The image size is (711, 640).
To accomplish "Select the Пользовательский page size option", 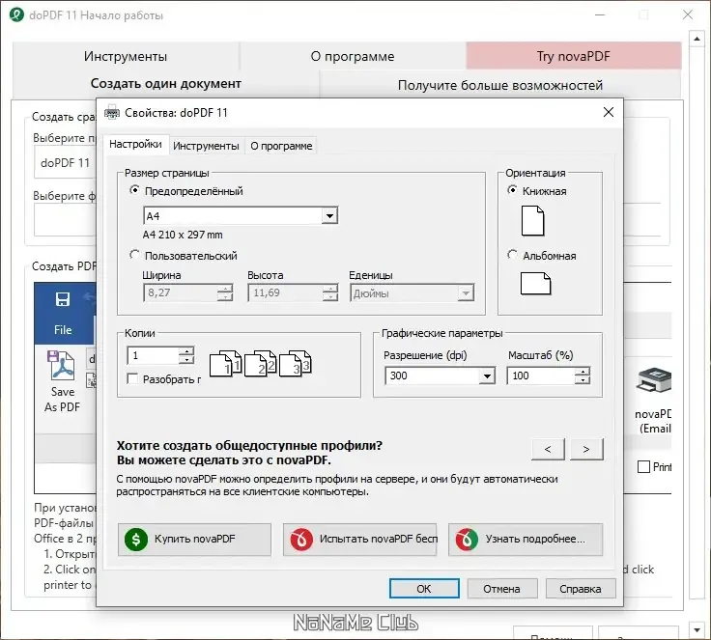I will pyautogui.click(x=134, y=255).
